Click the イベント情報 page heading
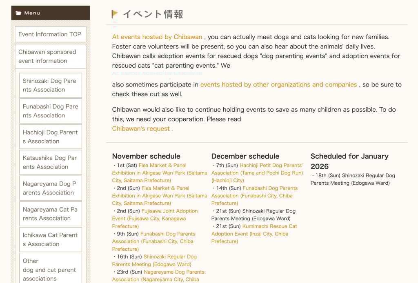418x283 pixels. [x=153, y=14]
